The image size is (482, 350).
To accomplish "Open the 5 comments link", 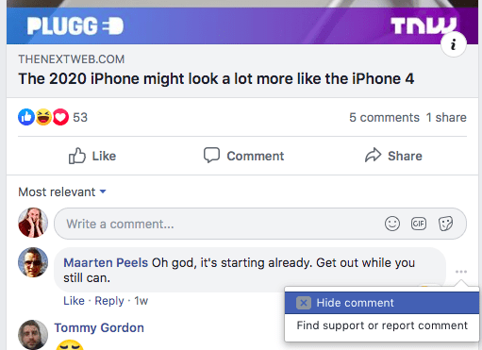I will click(x=384, y=117).
